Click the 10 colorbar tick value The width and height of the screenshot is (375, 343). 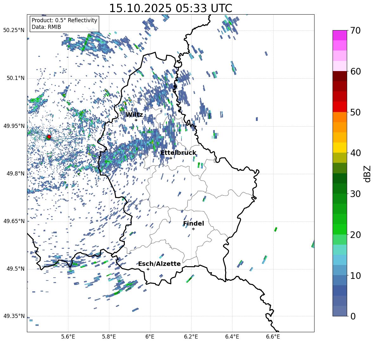(x=355, y=275)
